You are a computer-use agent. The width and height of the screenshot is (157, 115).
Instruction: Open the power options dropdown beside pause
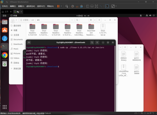click(61, 6)
